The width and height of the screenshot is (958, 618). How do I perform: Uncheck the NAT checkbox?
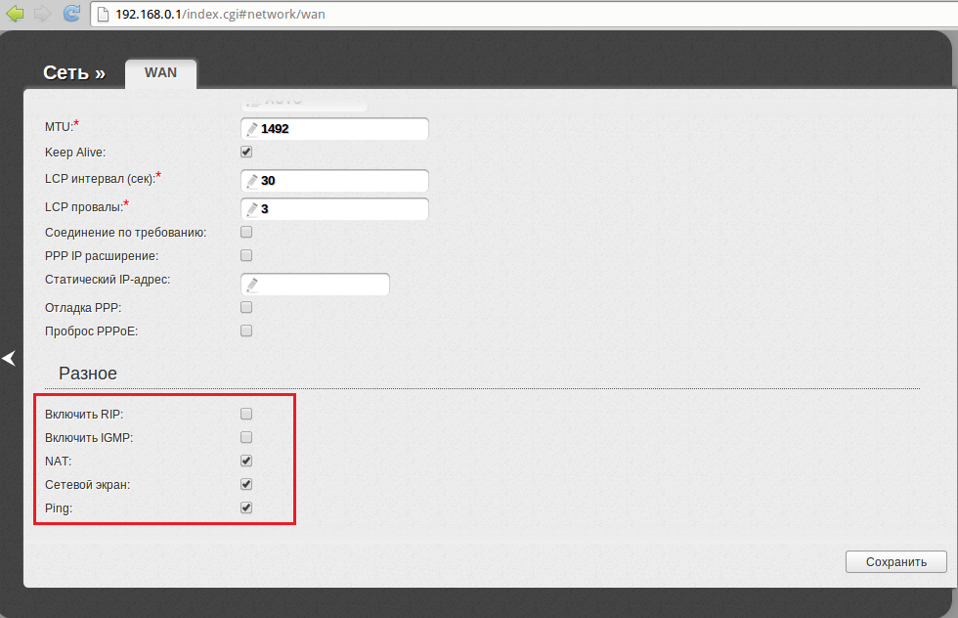pyautogui.click(x=246, y=461)
